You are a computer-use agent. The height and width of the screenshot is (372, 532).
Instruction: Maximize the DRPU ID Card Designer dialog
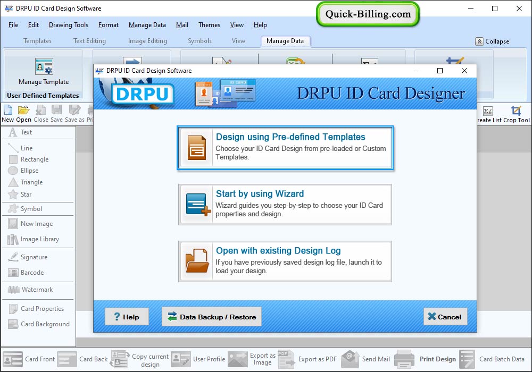440,71
